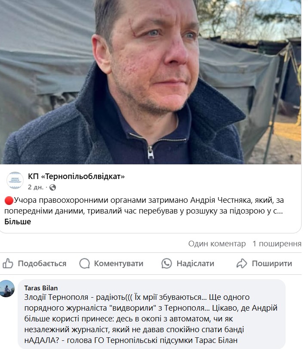Open the Taras Bilan commenter name link
308x349 pixels.
(x=41, y=288)
